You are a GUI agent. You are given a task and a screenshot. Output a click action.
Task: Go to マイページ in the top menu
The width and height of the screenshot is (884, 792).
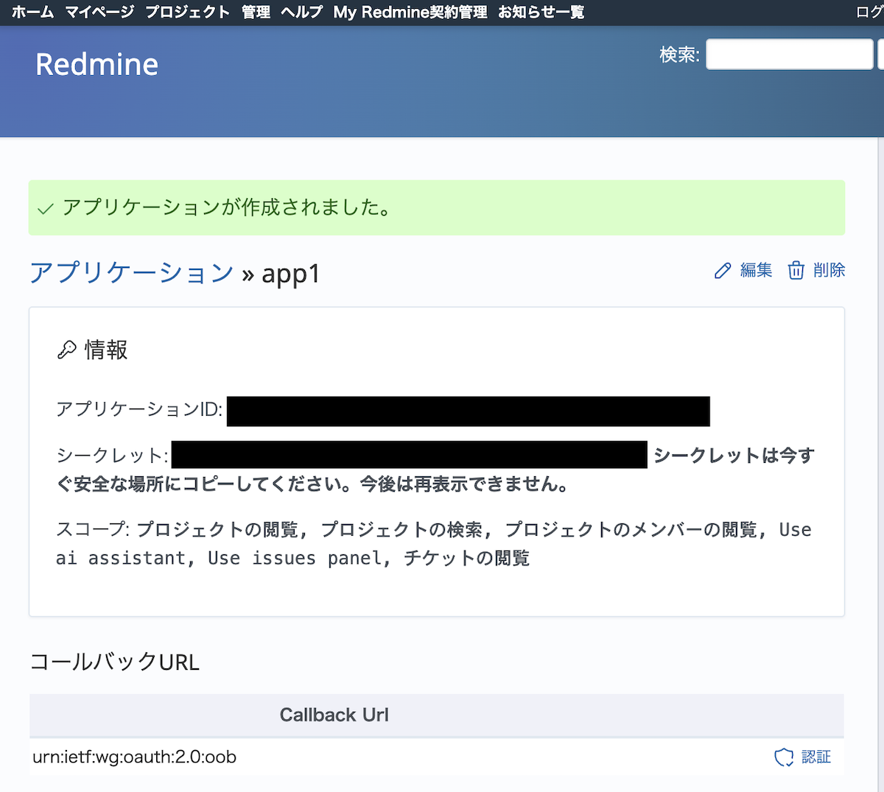pyautogui.click(x=99, y=12)
